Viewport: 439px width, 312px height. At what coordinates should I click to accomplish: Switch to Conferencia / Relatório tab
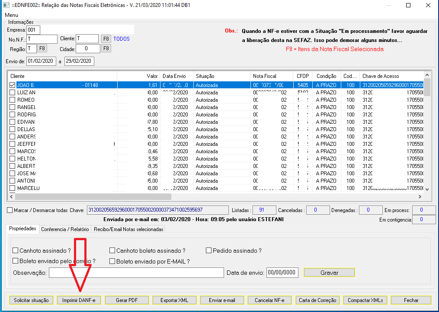[65, 229]
